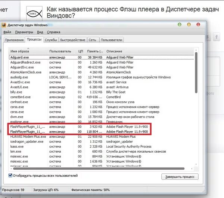
Task: Open the Файл menu
Action: pyautogui.click(x=7, y=32)
